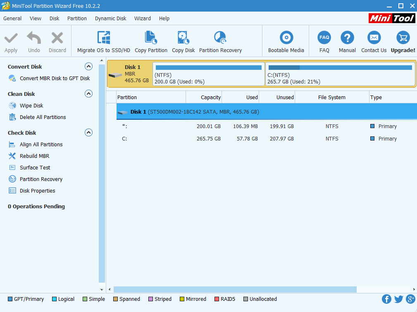Click the sidebar scroll down arrow
Image resolution: width=417 pixels, height=312 pixels.
pyautogui.click(x=102, y=289)
